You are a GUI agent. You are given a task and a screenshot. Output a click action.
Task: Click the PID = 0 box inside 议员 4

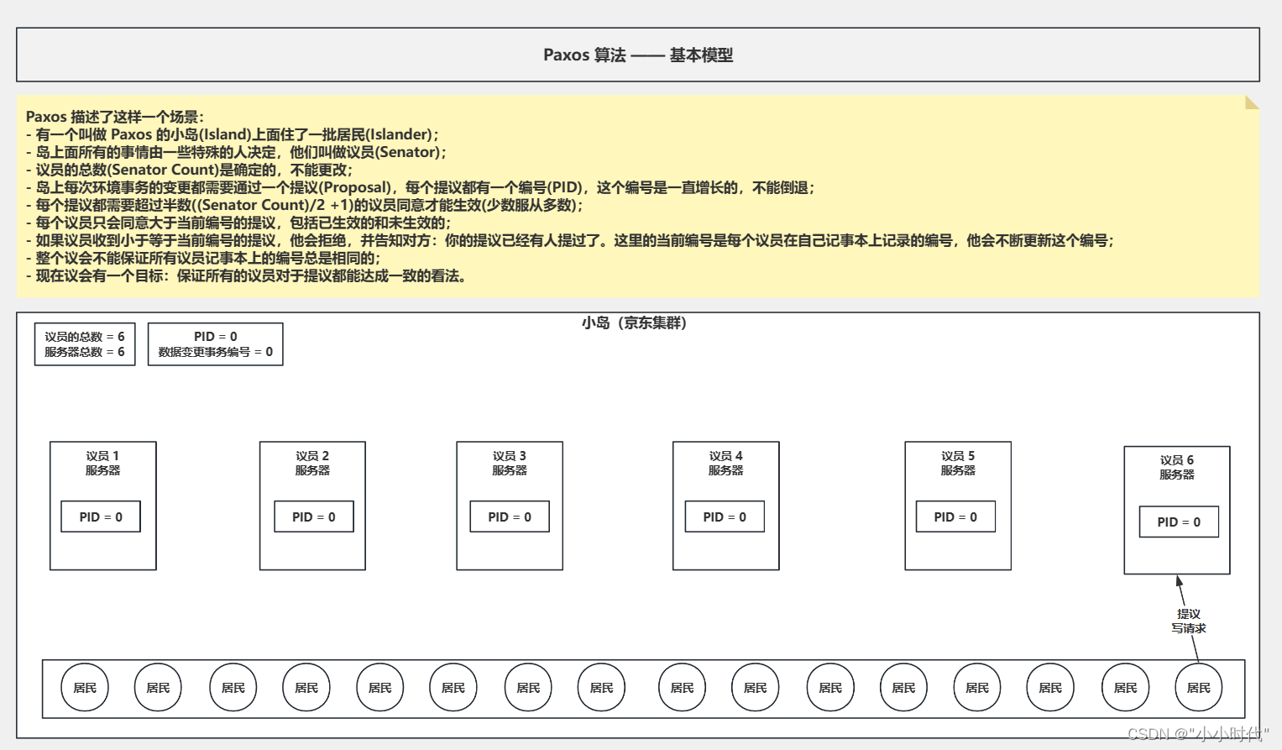725,517
